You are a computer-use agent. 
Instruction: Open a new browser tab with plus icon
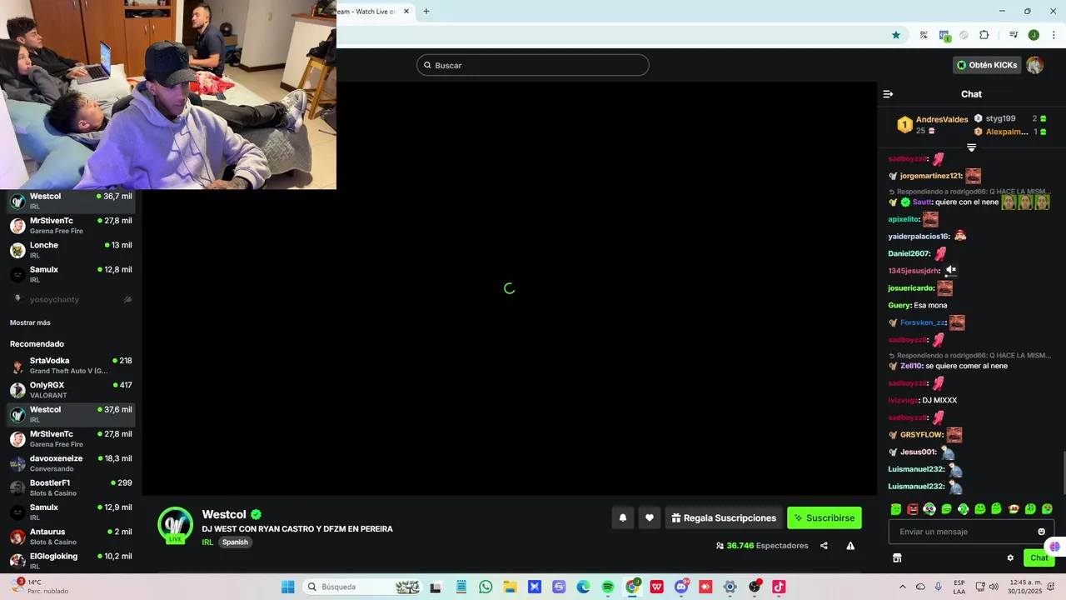426,11
